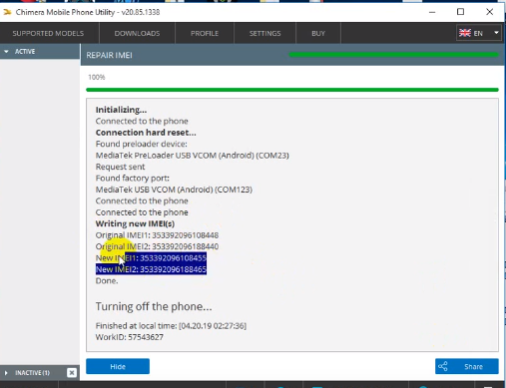
Task: Click the 100% progress label
Action: [x=97, y=77]
